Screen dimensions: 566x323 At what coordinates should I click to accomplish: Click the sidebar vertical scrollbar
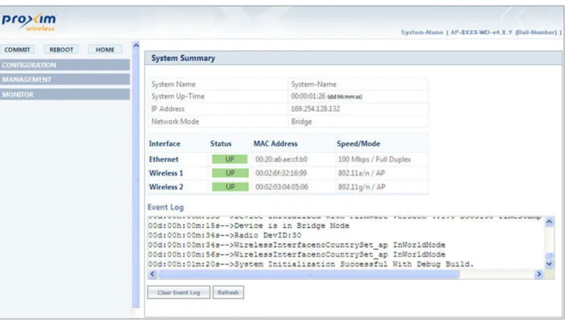[x=136, y=179]
